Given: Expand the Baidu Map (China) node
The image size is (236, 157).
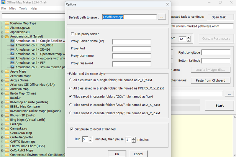Looking at the screenshot, I should 2,93.
